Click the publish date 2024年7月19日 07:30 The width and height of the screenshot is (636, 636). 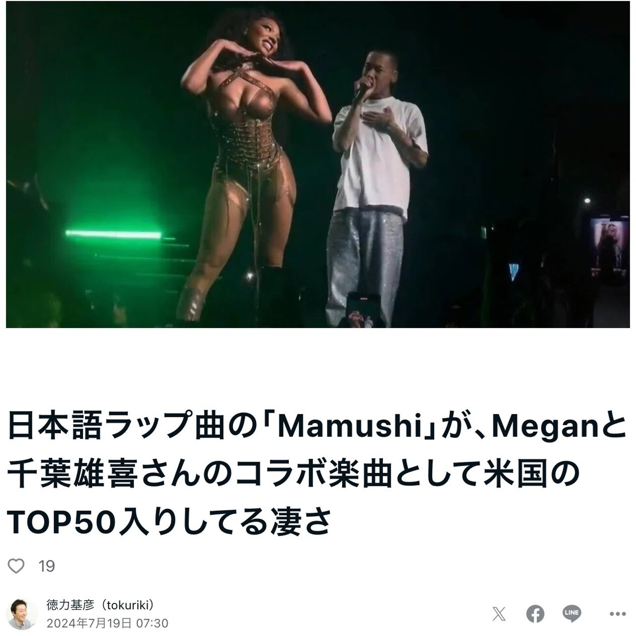pyautogui.click(x=107, y=623)
